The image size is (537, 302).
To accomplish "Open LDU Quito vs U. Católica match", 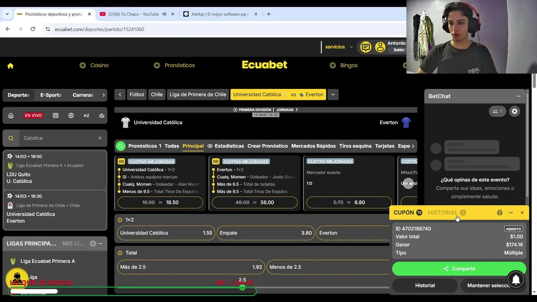I will click(55, 169).
